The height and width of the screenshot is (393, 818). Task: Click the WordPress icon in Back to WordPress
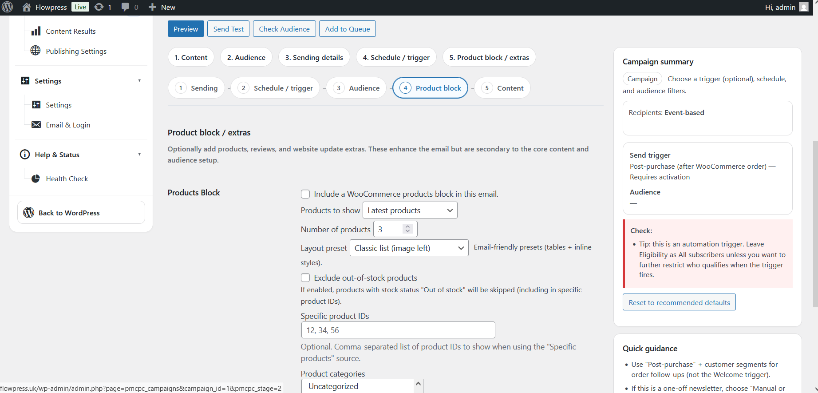point(29,213)
